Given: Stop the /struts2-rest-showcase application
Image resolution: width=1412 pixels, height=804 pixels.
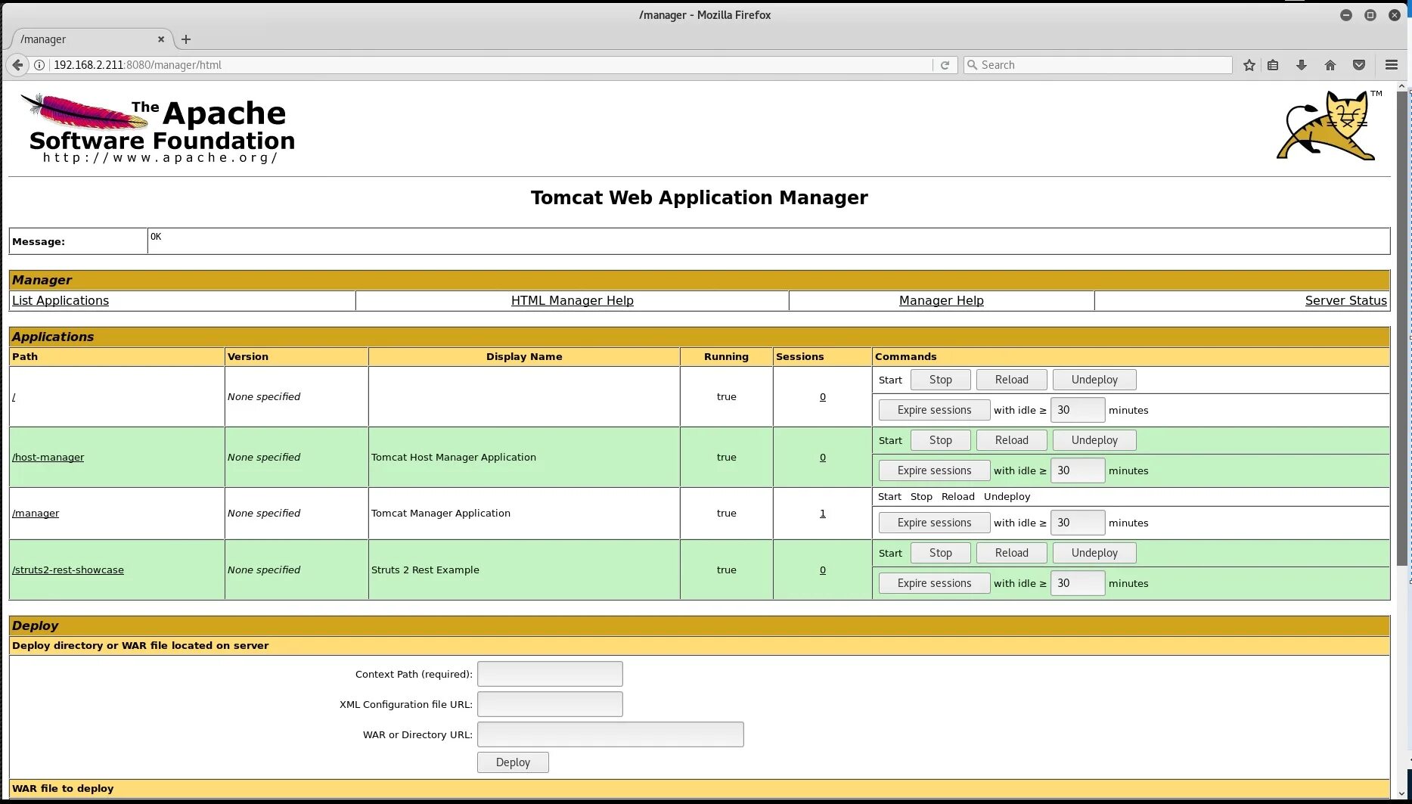Looking at the screenshot, I should (x=941, y=553).
